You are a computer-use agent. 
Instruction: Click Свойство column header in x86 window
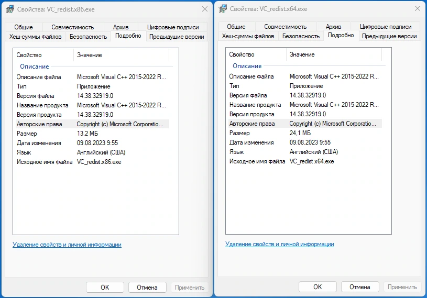click(x=43, y=55)
